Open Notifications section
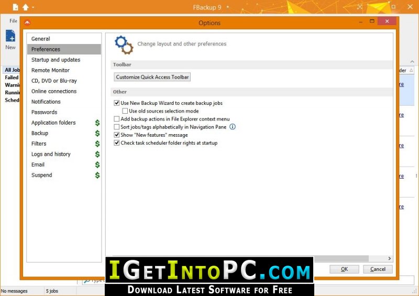Screen dimensions: 419x296 (x=64, y=102)
